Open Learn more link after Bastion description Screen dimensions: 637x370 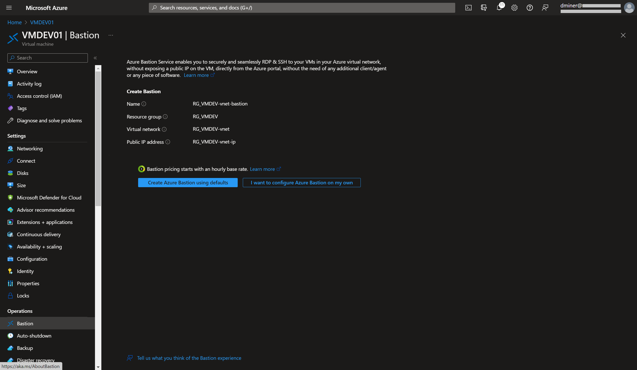(199, 75)
